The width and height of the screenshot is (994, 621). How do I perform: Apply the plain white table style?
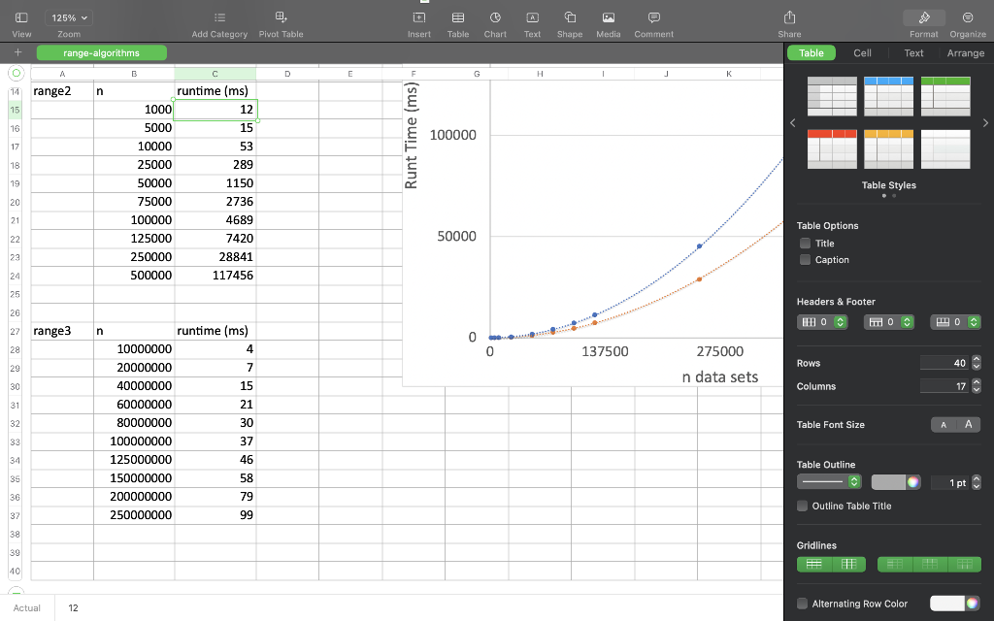(x=945, y=149)
